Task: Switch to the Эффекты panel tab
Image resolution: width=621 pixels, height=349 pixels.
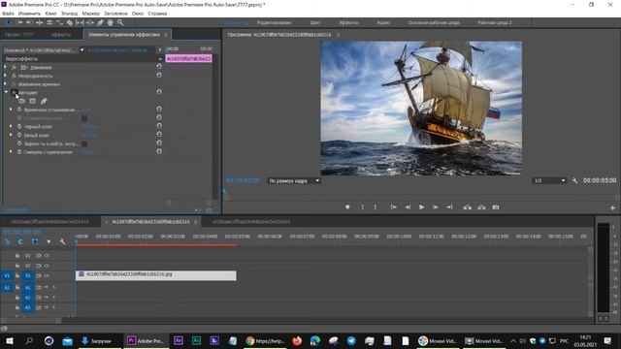Action: (60, 35)
